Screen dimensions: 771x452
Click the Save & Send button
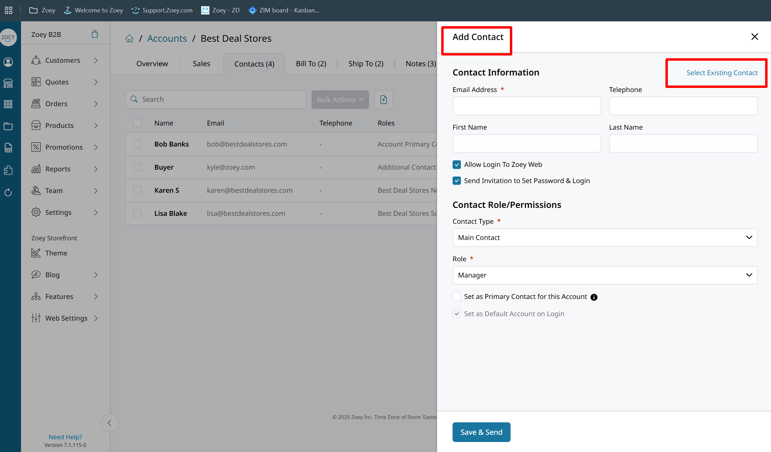[481, 432]
